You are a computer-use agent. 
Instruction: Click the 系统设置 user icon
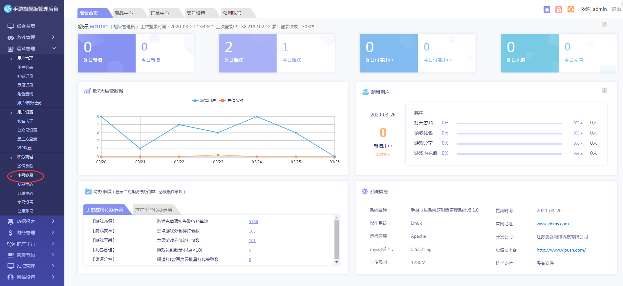click(x=11, y=277)
